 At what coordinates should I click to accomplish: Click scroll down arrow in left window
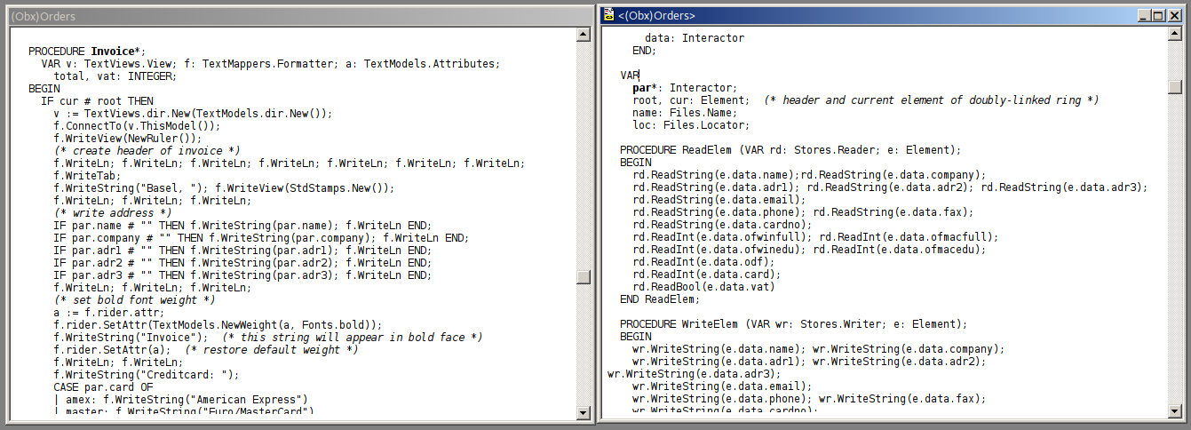click(584, 412)
